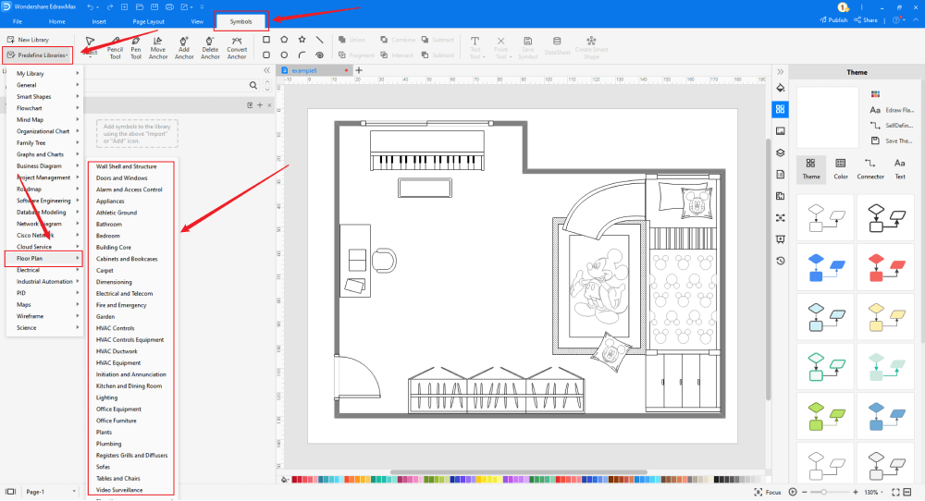The height and width of the screenshot is (501, 925).
Task: Open the Theme pane icon in right sidebar
Action: coord(781,109)
